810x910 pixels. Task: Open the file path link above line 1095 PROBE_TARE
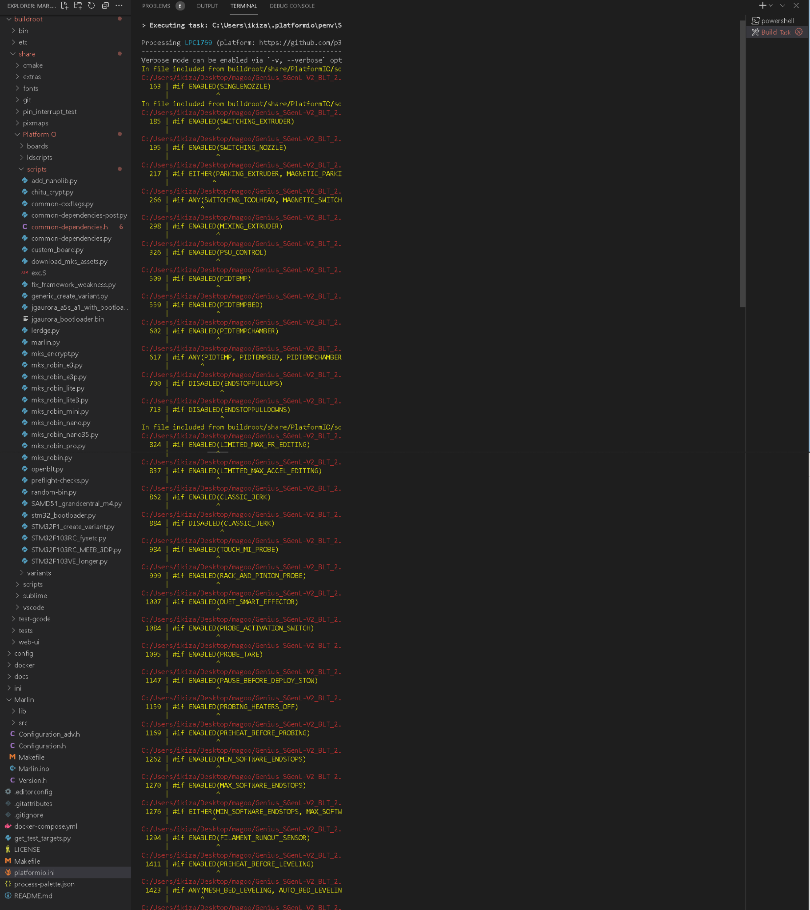tap(241, 646)
